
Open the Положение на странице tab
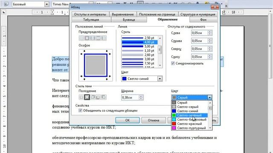tap(157, 14)
